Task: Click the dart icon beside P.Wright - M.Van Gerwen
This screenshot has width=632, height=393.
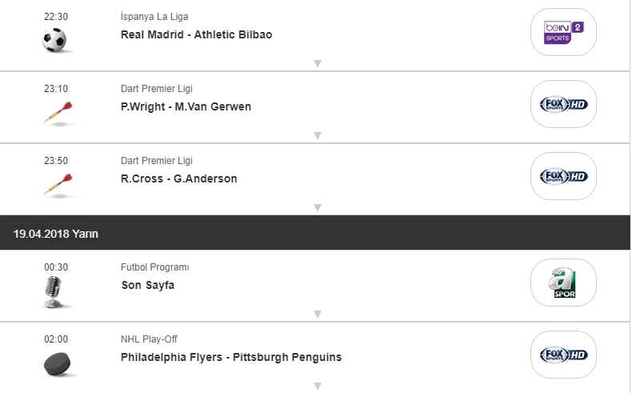Action: (58, 113)
